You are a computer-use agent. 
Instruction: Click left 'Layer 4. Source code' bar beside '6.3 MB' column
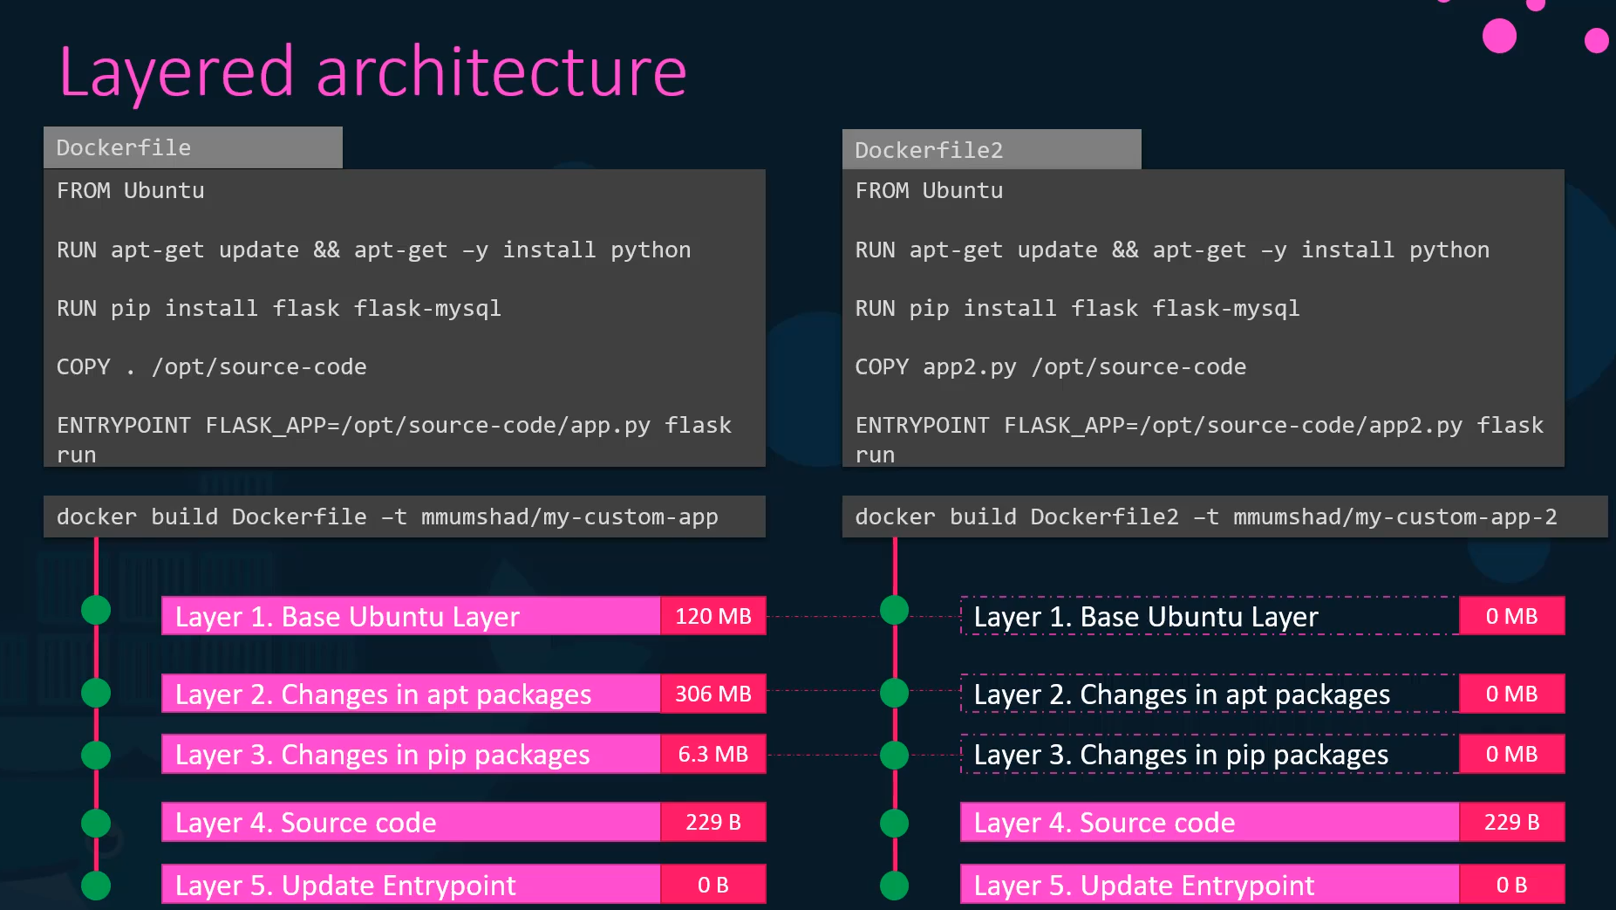(411, 822)
